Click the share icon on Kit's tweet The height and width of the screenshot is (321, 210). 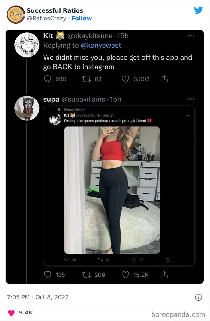click(164, 79)
